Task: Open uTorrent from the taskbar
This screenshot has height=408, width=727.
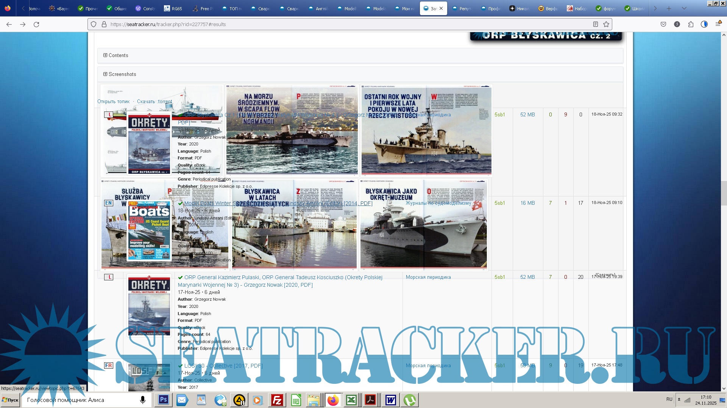Action: [410, 400]
